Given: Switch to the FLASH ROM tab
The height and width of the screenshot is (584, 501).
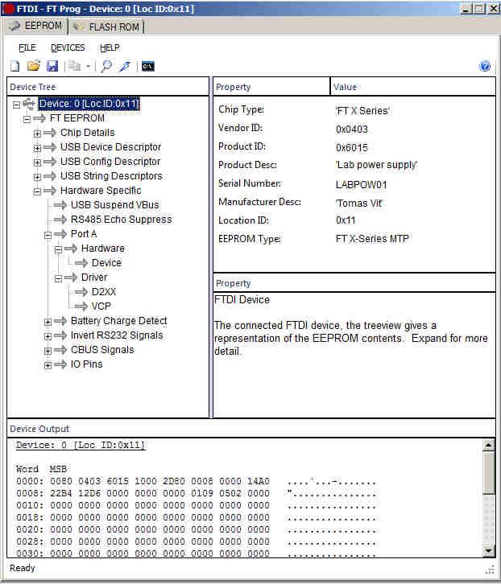Looking at the screenshot, I should [107, 27].
